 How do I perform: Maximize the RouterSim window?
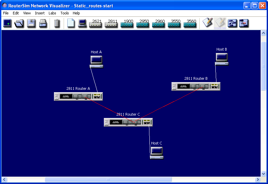pos(255,6)
